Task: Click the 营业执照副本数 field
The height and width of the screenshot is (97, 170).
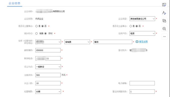Action: [x=142, y=92]
